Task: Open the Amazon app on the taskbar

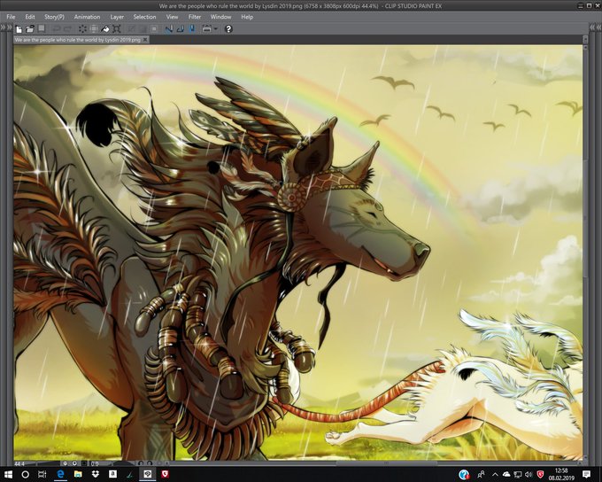Action: point(113,475)
